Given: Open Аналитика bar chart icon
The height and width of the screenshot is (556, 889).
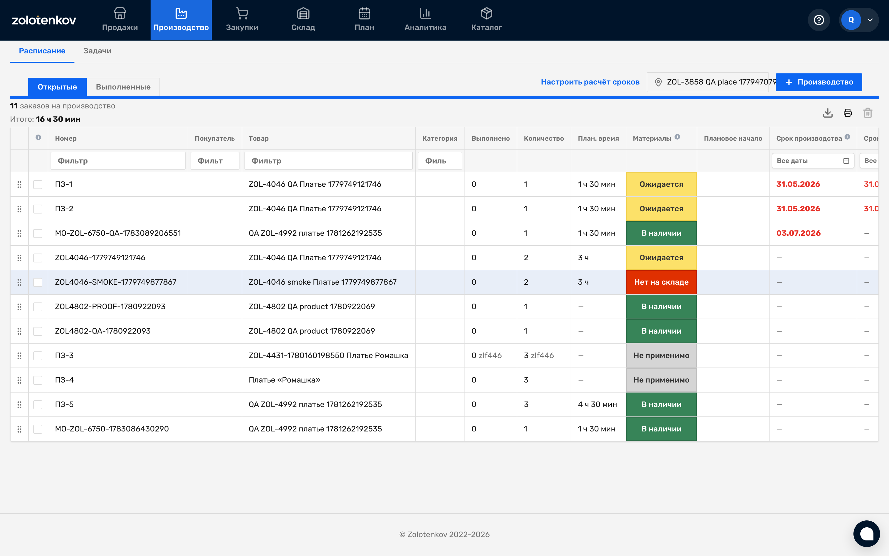Looking at the screenshot, I should [425, 14].
